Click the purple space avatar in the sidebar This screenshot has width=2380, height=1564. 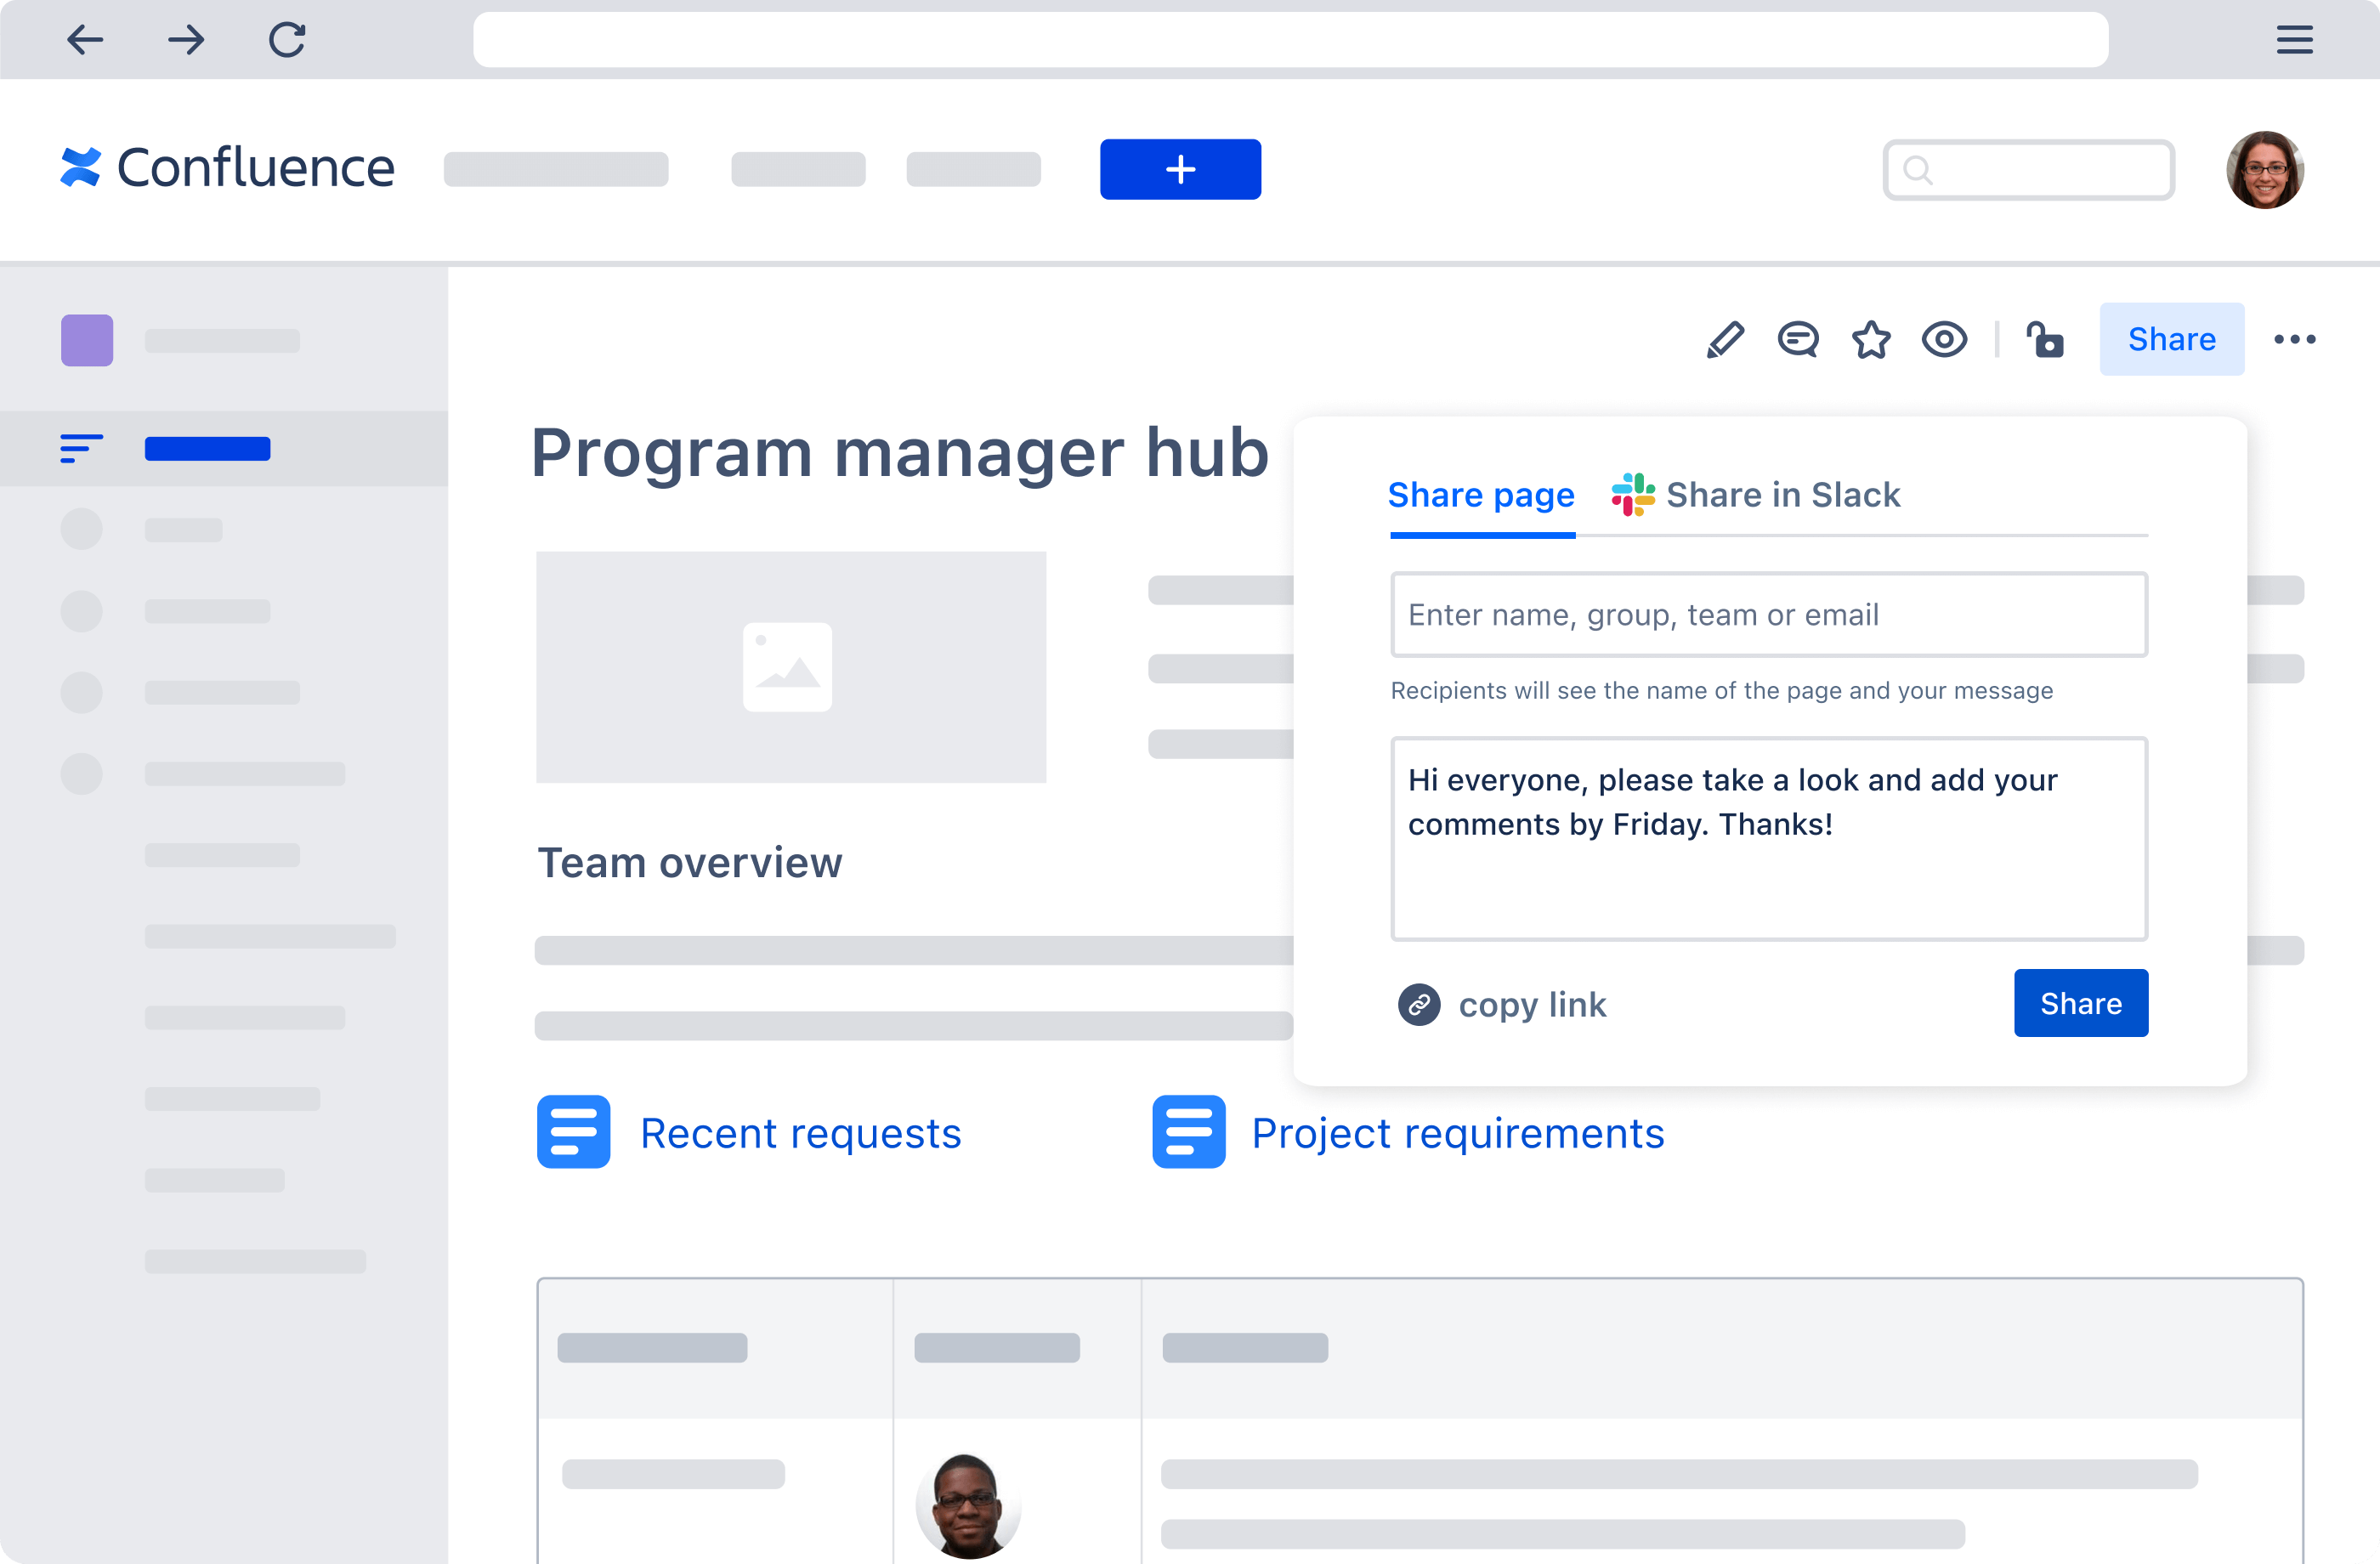pyautogui.click(x=87, y=340)
